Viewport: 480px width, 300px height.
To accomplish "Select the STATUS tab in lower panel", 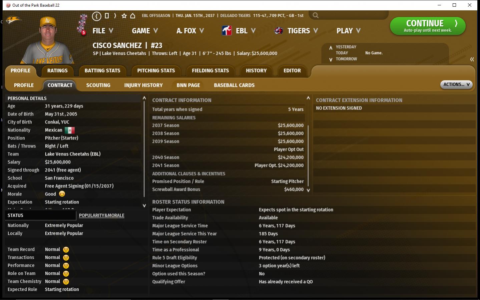I will coord(40,216).
